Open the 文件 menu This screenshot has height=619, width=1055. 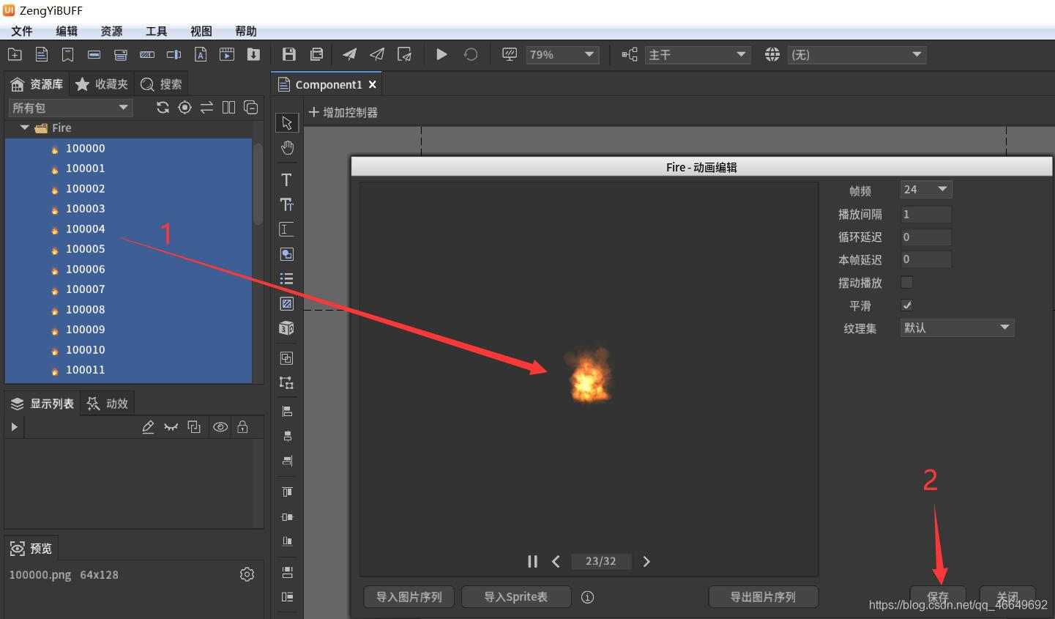[22, 31]
